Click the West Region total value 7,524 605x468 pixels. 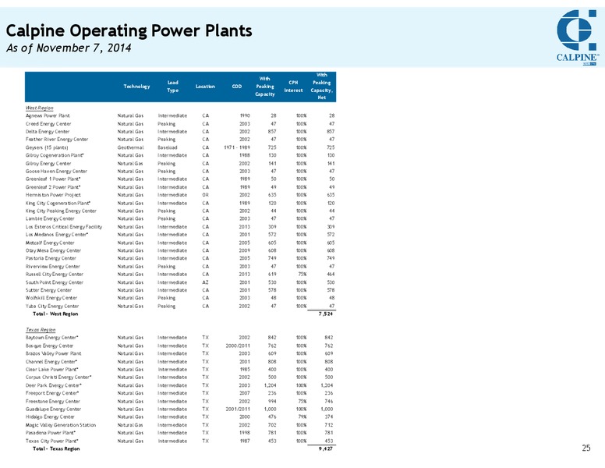[326, 314]
